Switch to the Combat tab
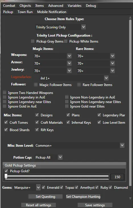Viewport: 133px width, 208px height. [9, 6]
